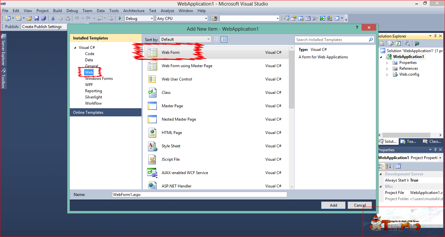Image resolution: width=445 pixels, height=237 pixels.
Task: Switch templates to medium icons view
Action: (x=224, y=39)
